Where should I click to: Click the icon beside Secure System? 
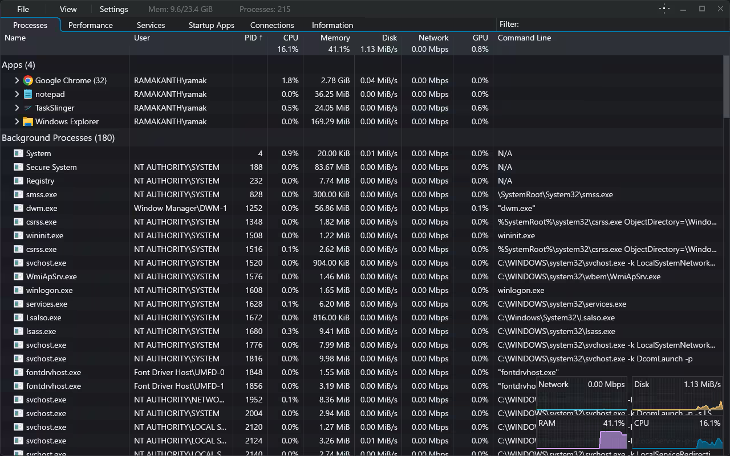coord(18,167)
